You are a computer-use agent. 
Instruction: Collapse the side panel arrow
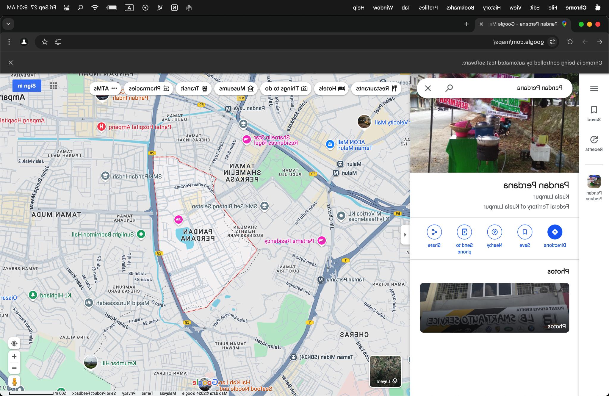[405, 235]
